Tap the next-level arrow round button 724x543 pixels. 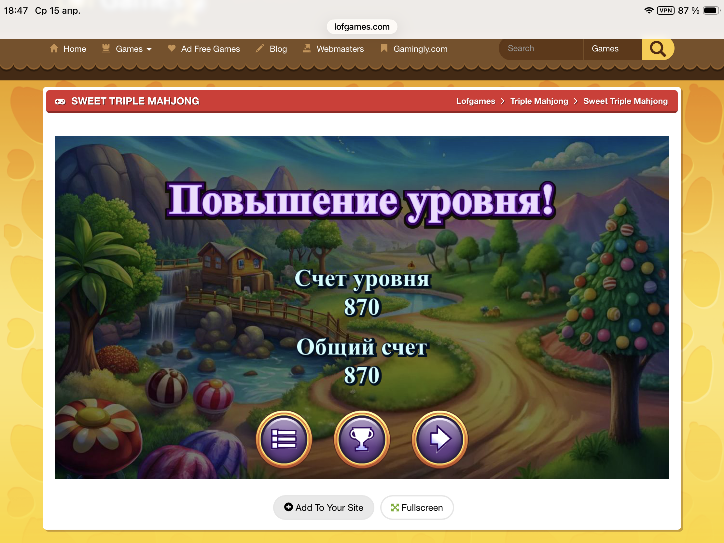(439, 439)
